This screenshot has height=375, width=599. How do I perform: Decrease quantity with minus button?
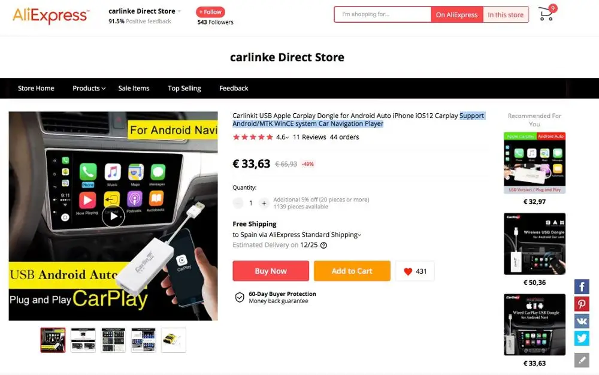click(x=238, y=203)
